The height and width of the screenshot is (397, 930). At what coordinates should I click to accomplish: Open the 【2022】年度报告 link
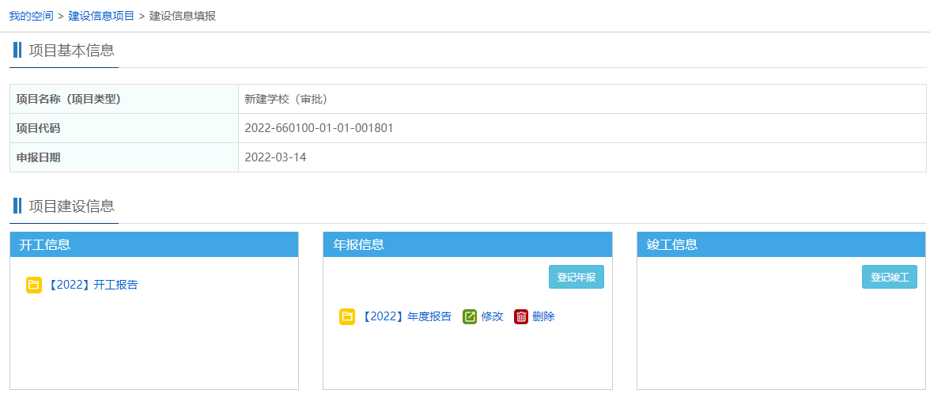coord(406,316)
